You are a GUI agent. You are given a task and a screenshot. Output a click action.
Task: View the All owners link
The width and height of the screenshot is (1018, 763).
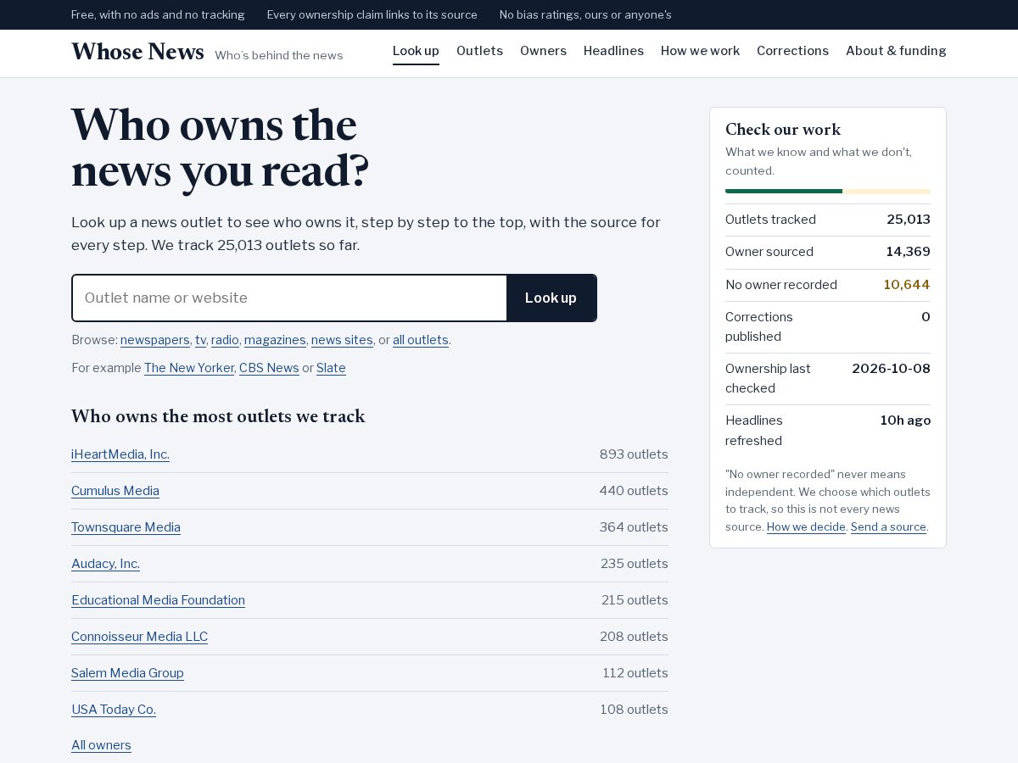pyautogui.click(x=101, y=745)
